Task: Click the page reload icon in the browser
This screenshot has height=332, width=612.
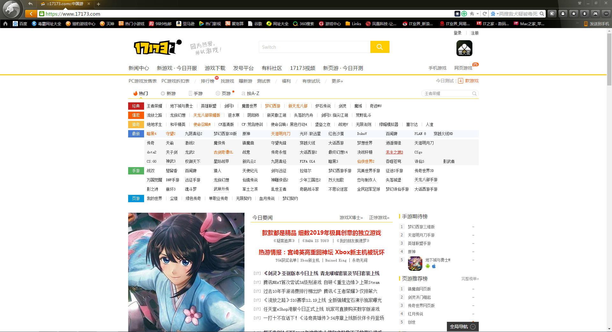Action: (484, 14)
